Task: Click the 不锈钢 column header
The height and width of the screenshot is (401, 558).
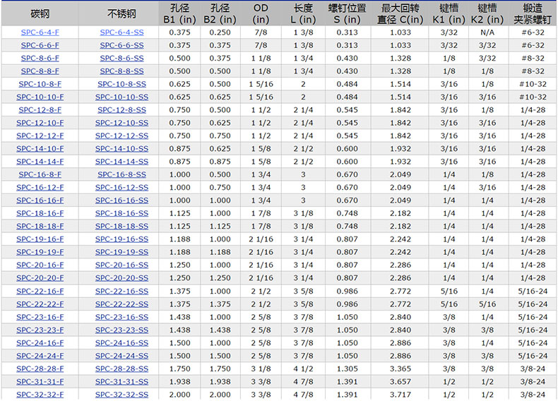Action: click(121, 13)
